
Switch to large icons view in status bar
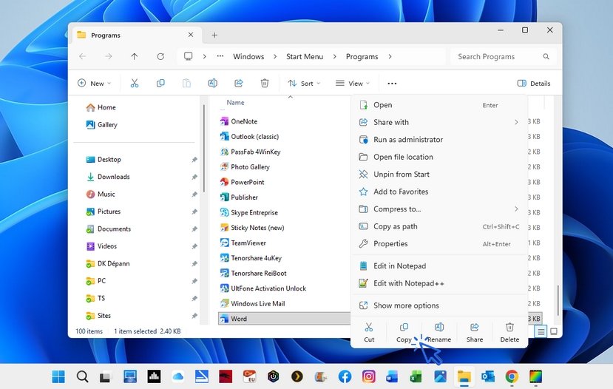pyautogui.click(x=553, y=331)
